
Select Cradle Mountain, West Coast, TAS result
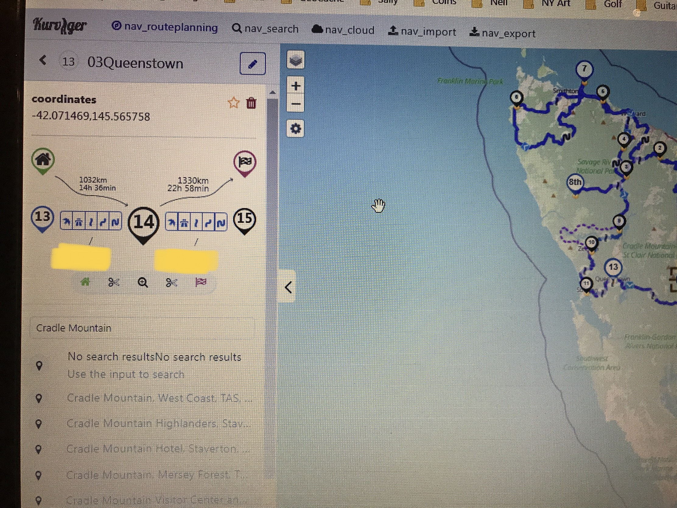click(159, 398)
